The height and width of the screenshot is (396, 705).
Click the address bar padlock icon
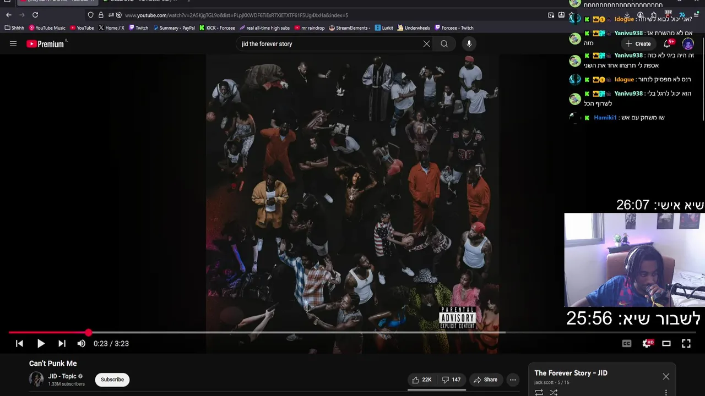(101, 15)
